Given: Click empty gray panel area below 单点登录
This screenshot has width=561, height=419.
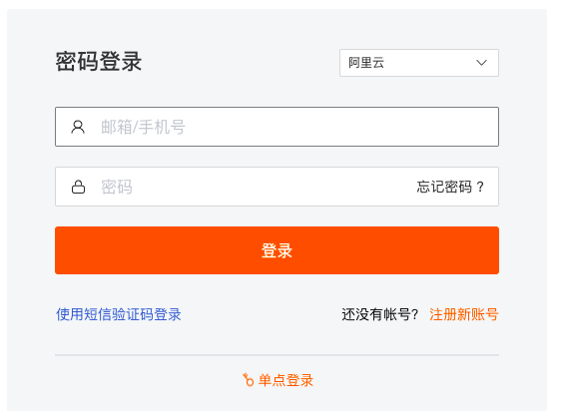Looking at the screenshot, I should tap(277, 400).
